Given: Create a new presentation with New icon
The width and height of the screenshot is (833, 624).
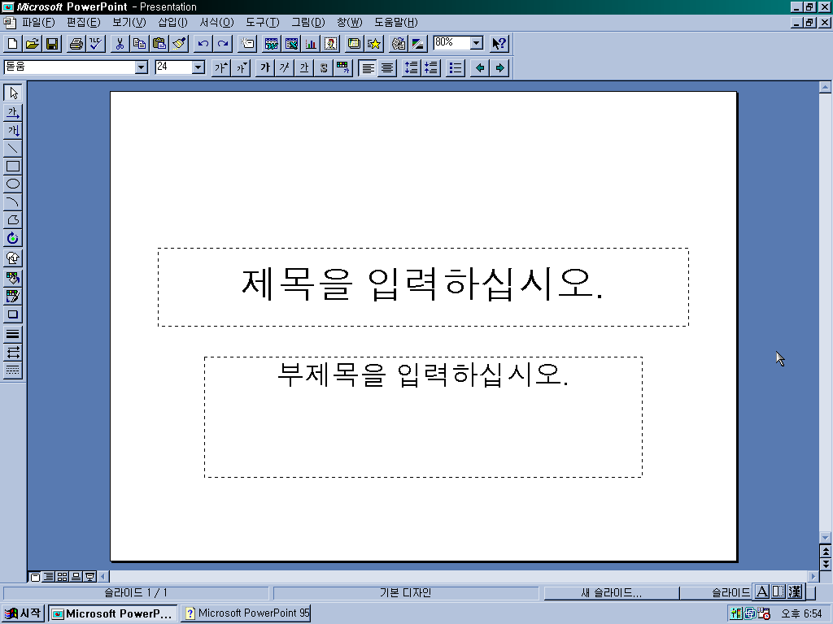Looking at the screenshot, I should (x=12, y=44).
